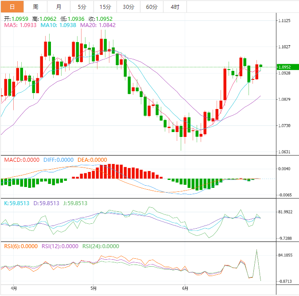The height and width of the screenshot is (296, 299).
Task: Click the green 1.0952 current price tag
Action: coord(287,67)
